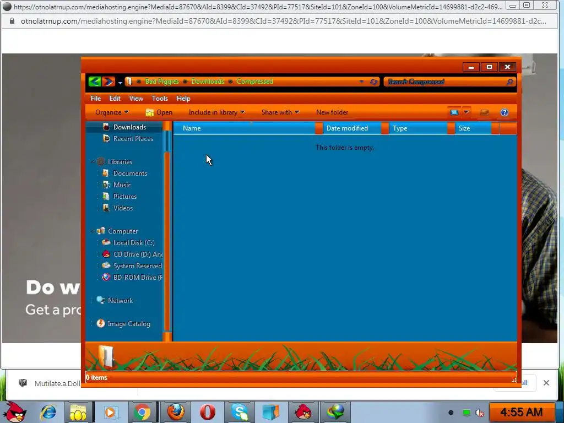This screenshot has width=564, height=423.
Task: Click the Open toolbar button
Action: pos(159,112)
